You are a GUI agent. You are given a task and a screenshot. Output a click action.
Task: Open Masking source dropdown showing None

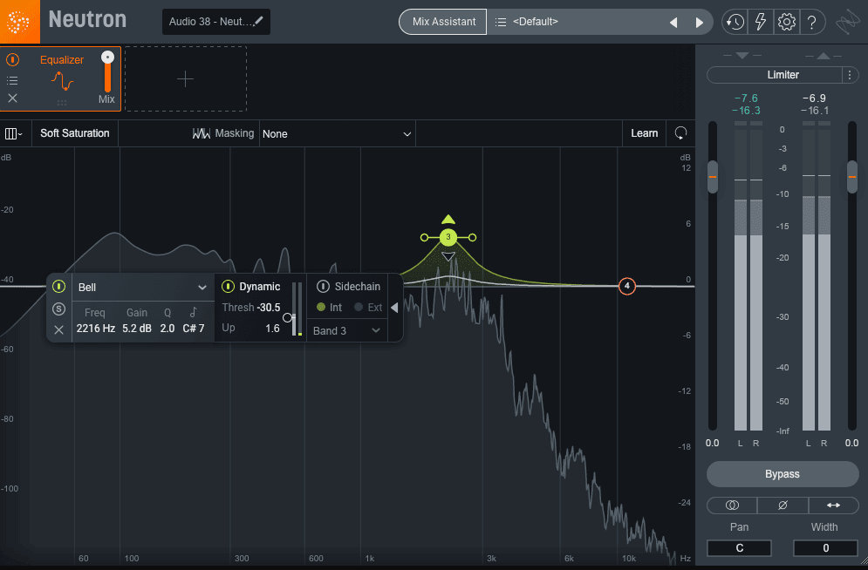pos(337,134)
